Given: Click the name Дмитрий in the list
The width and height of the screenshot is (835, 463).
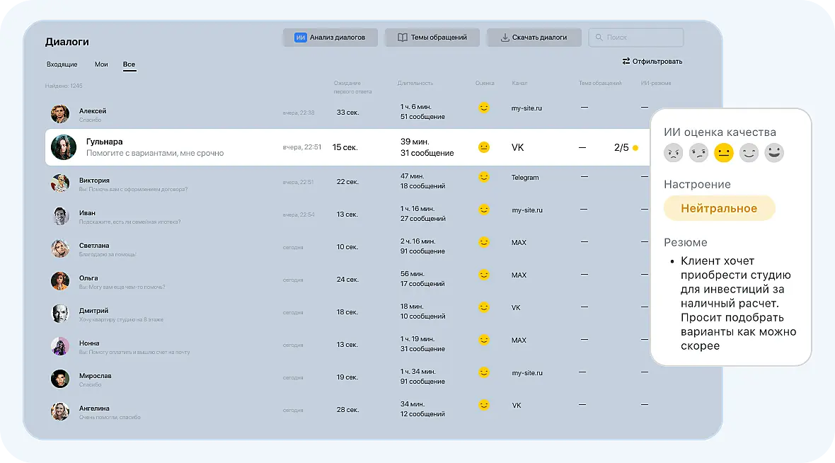Looking at the screenshot, I should pos(93,311).
